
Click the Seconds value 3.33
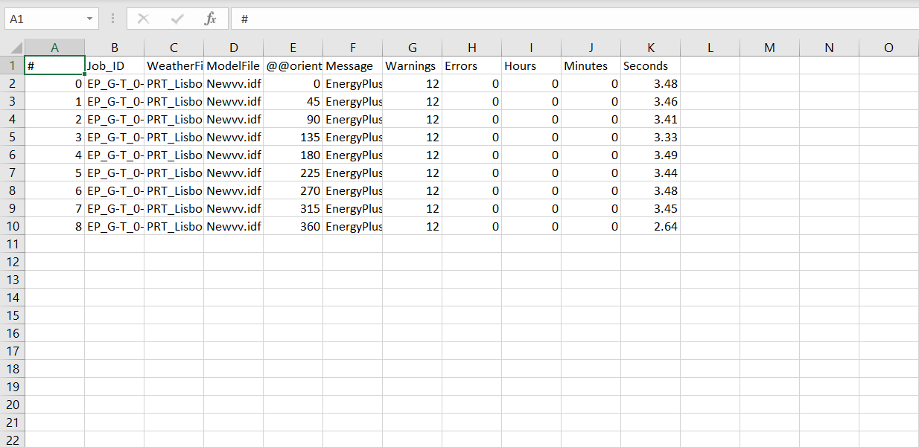pyautogui.click(x=650, y=137)
